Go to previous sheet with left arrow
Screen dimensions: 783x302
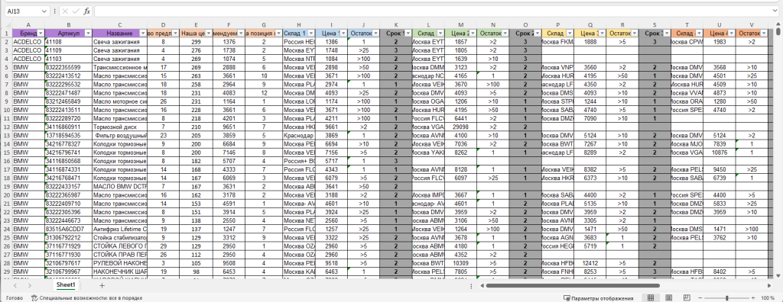15,285
